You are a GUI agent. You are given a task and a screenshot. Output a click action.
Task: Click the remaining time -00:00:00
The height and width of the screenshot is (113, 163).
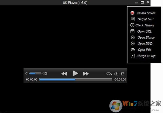[120, 80]
